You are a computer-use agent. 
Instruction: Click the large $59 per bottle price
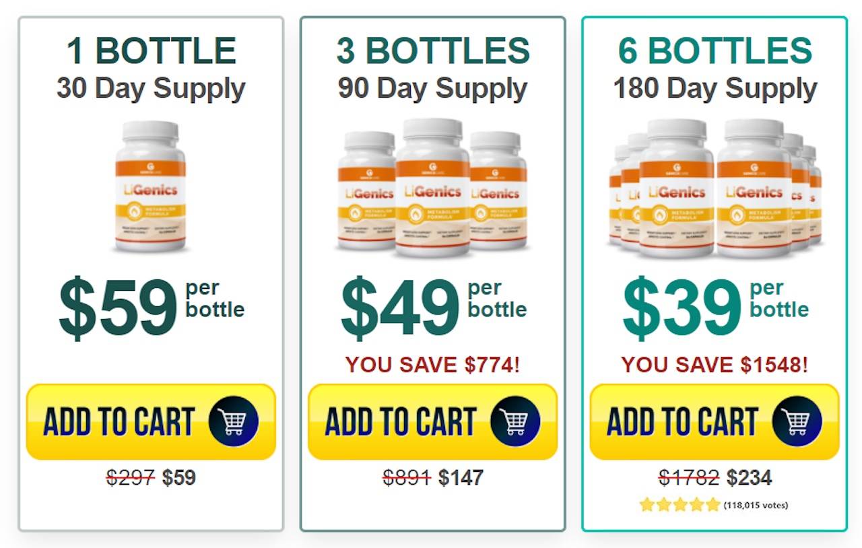(119, 309)
